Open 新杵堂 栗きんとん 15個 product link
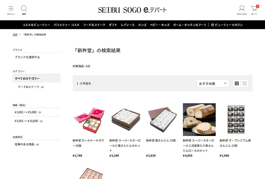 click(x=161, y=140)
